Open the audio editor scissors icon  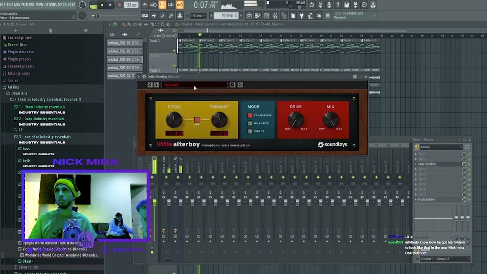[320, 5]
